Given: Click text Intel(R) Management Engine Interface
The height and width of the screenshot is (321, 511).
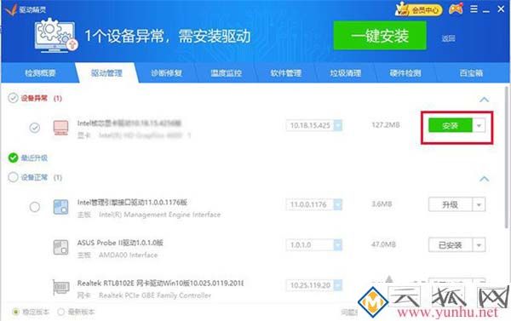Looking at the screenshot, I should point(160,215).
